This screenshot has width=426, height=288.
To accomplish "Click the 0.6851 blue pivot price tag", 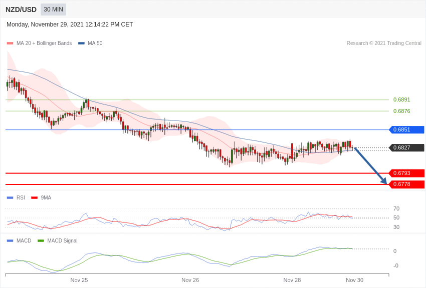I will click(407, 130).
